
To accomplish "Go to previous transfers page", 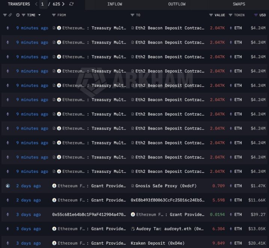I will click(36, 4).
